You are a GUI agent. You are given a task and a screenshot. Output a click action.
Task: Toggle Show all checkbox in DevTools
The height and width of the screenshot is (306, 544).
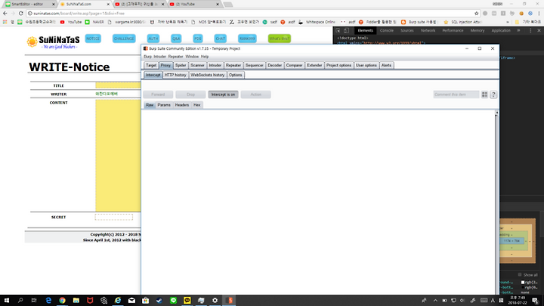point(520,274)
